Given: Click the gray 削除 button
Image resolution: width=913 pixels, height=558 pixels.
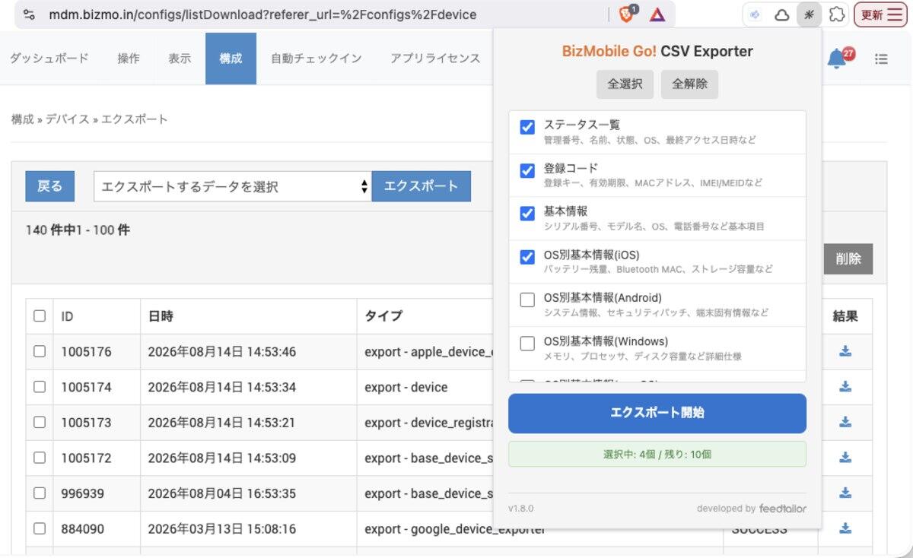Looking at the screenshot, I should [848, 259].
